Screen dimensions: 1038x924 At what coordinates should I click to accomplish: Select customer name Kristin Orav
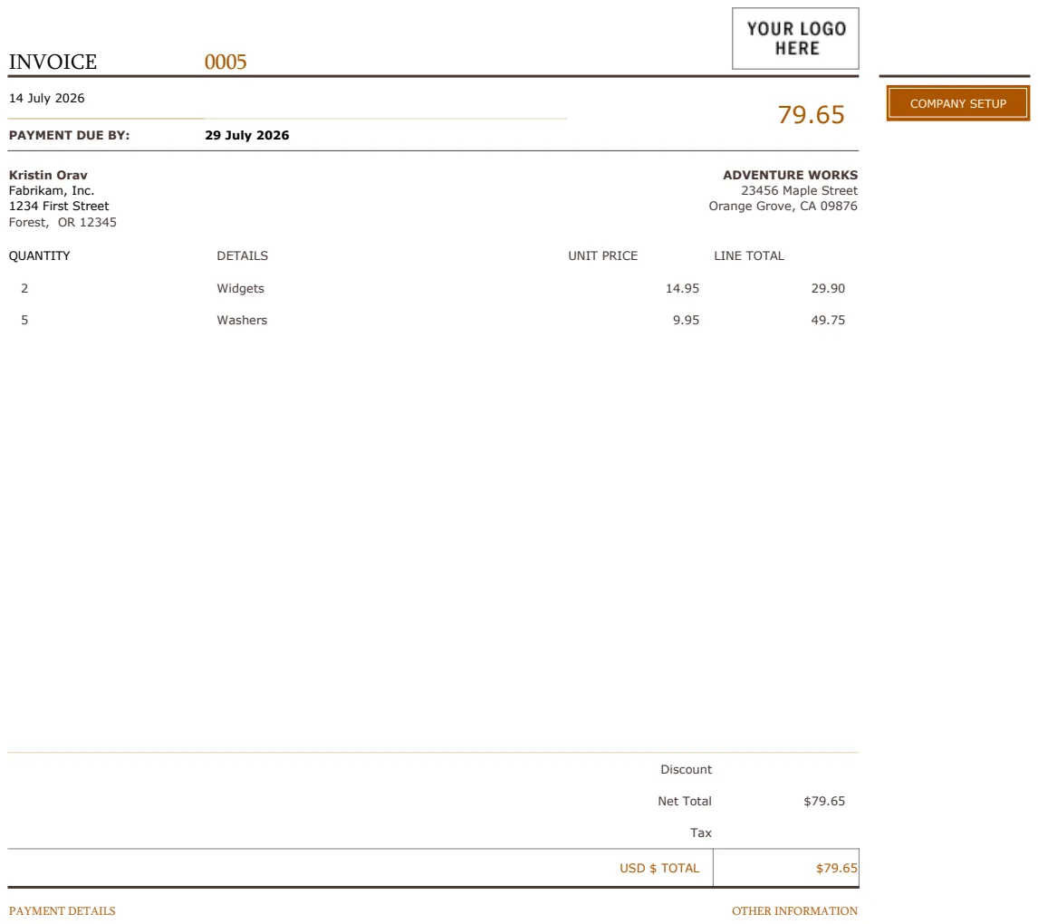pos(48,175)
